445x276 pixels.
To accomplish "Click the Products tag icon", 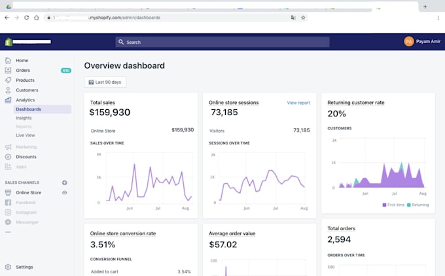I will click(x=8, y=80).
